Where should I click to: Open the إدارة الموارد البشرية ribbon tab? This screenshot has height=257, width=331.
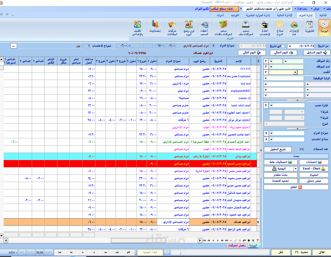pos(258,15)
